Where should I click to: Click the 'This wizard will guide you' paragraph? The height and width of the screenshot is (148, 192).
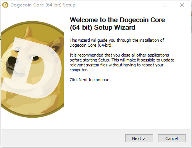pyautogui.click(x=117, y=43)
